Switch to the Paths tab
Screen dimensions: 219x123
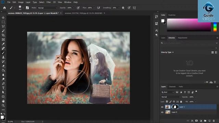point(181,87)
